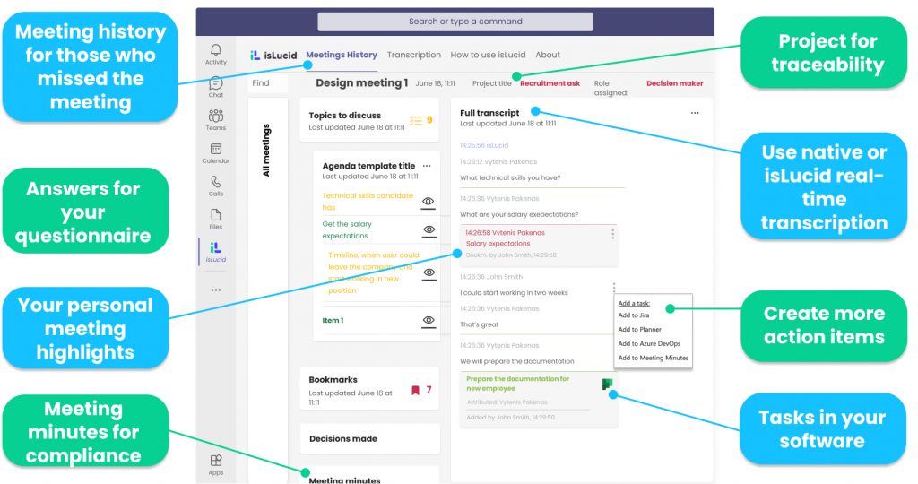
Task: Choose Add to Planner menu entry
Action: coord(639,330)
